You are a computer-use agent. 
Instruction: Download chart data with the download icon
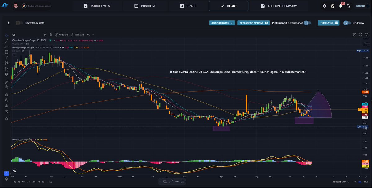[9, 23]
